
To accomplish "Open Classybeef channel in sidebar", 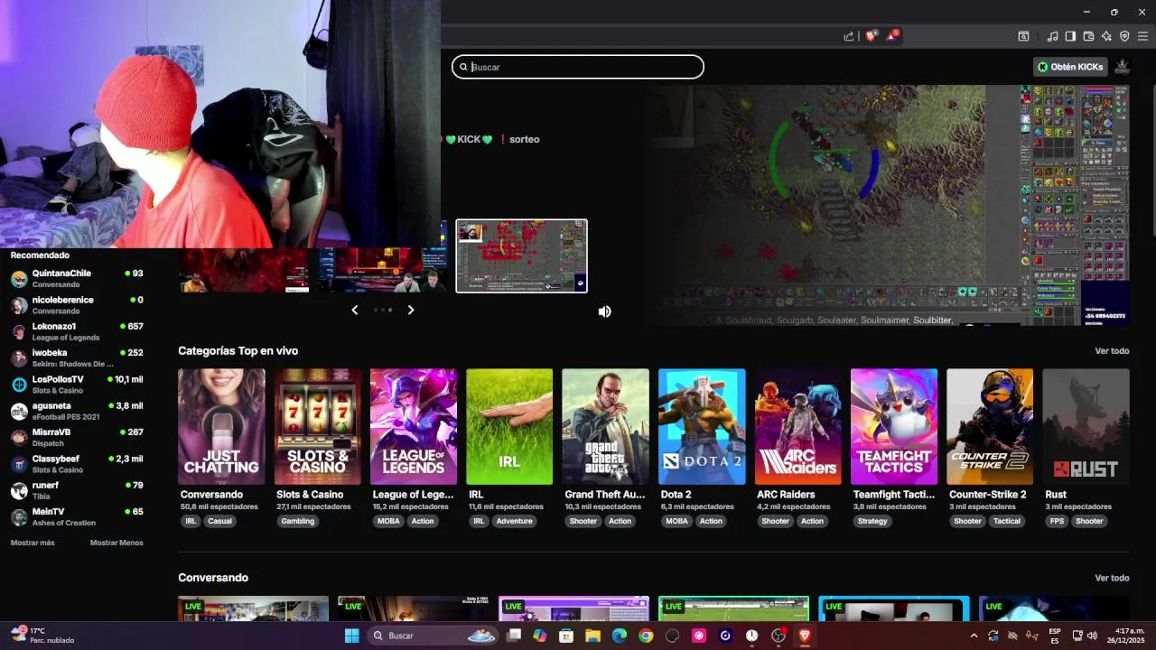I will [x=77, y=464].
